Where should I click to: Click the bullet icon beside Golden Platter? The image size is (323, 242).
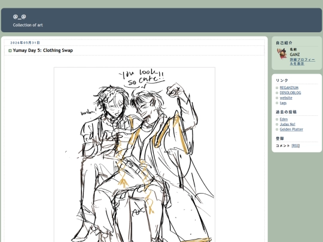click(x=277, y=130)
